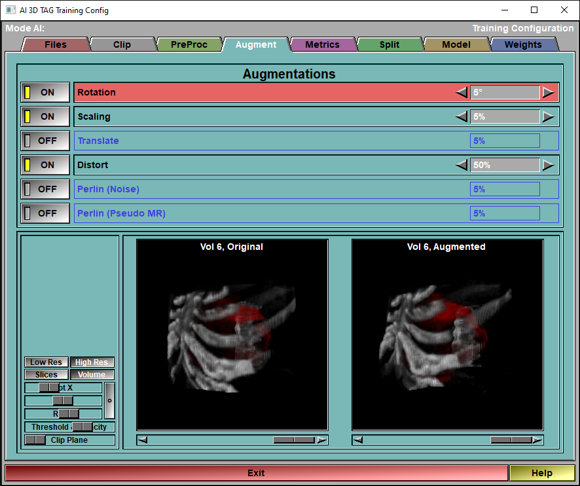Maximize the AI 3D TAG Training Config window
The height and width of the screenshot is (486, 580).
534,10
